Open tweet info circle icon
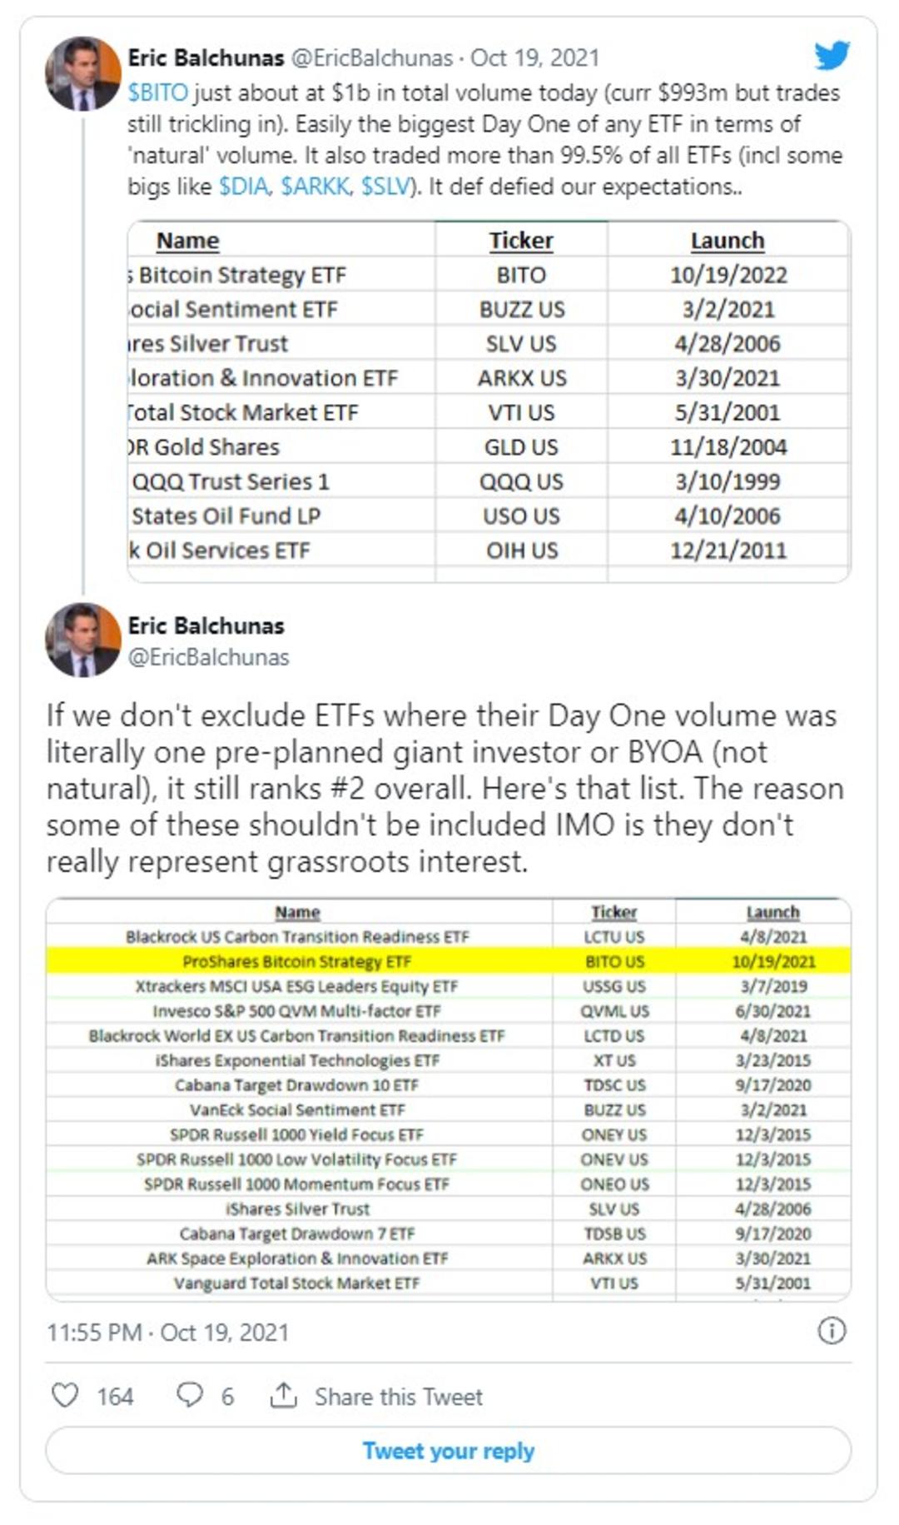Viewport: 899px width, 1525px height. (x=832, y=1330)
